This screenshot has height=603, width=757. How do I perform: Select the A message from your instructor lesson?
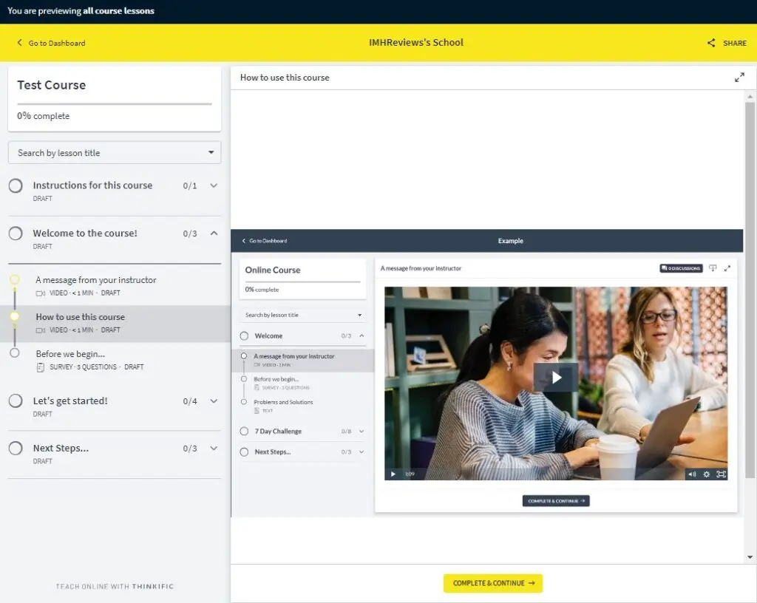[96, 280]
